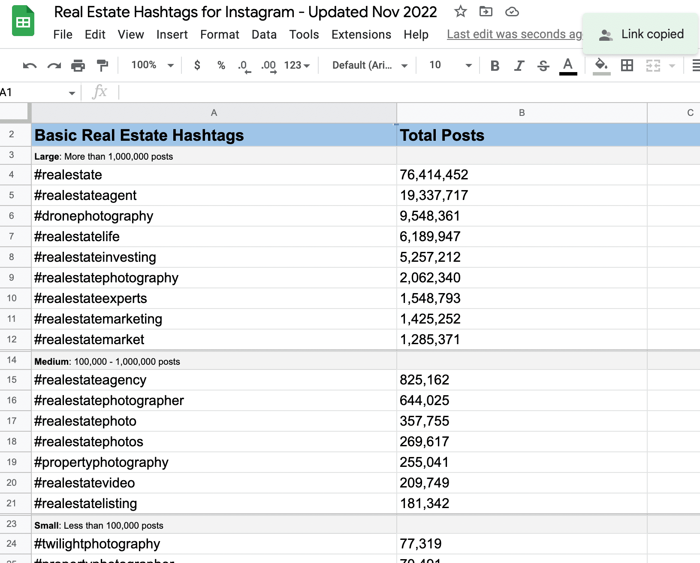Open the Format menu
This screenshot has width=700, height=563.
[220, 34]
